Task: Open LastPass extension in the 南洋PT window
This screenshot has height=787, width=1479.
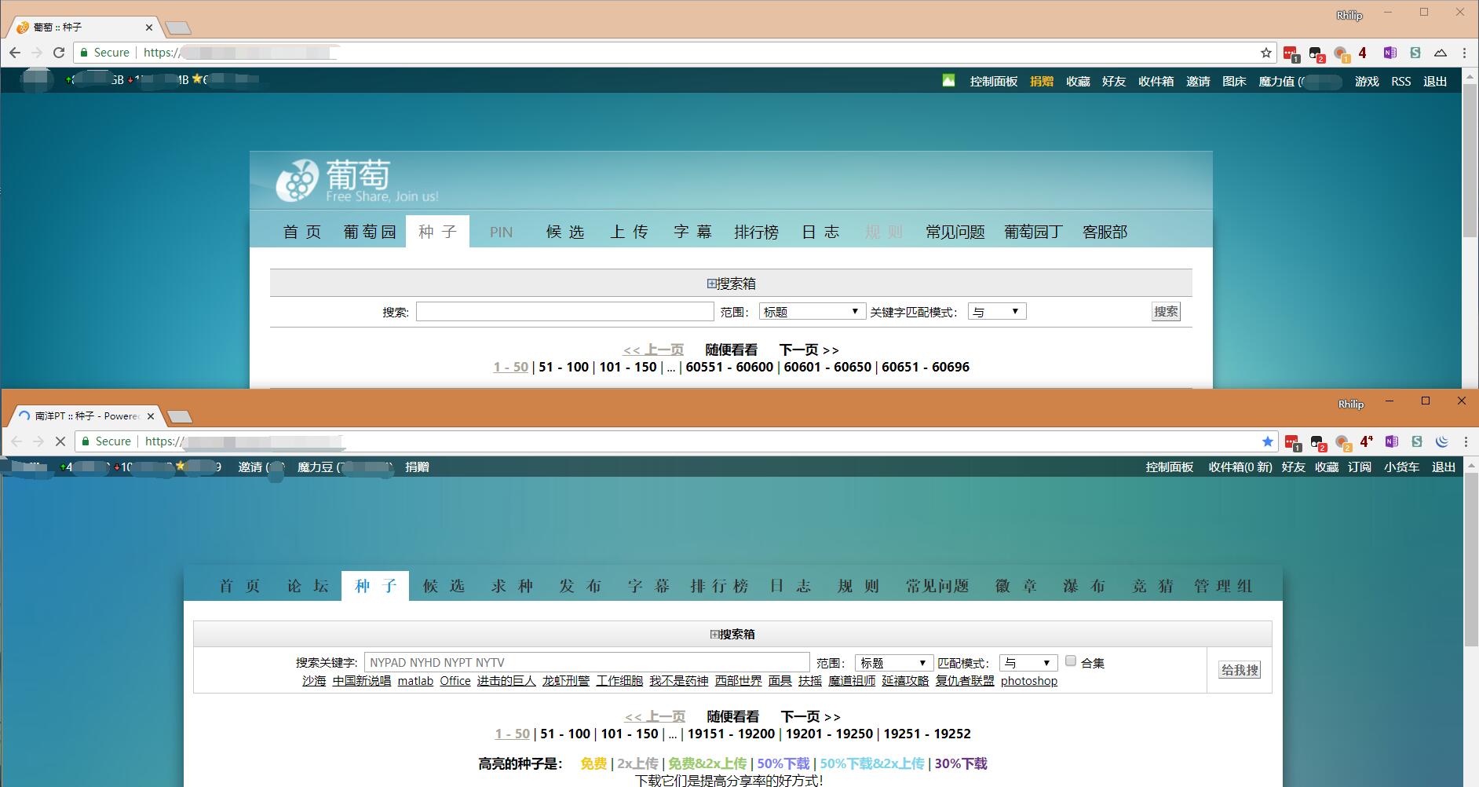Action: (1293, 442)
